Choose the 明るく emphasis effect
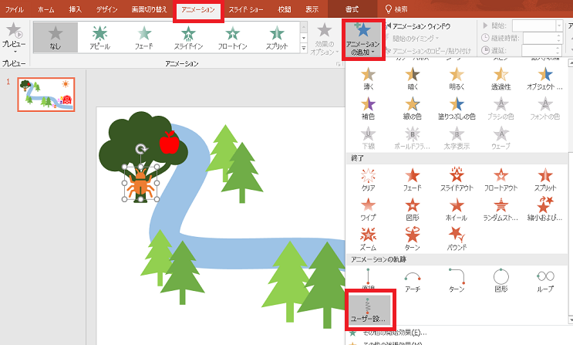 [457, 79]
